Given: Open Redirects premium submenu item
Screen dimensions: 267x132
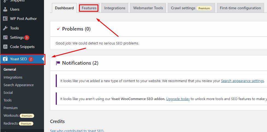Looking at the screenshot, I should (11, 123).
